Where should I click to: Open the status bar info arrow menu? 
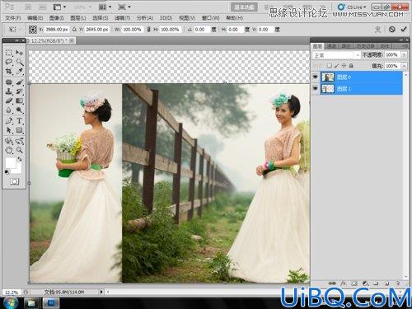[x=101, y=292]
